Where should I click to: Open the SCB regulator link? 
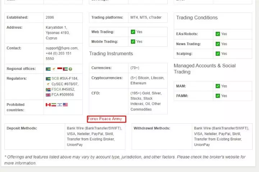[55, 78]
